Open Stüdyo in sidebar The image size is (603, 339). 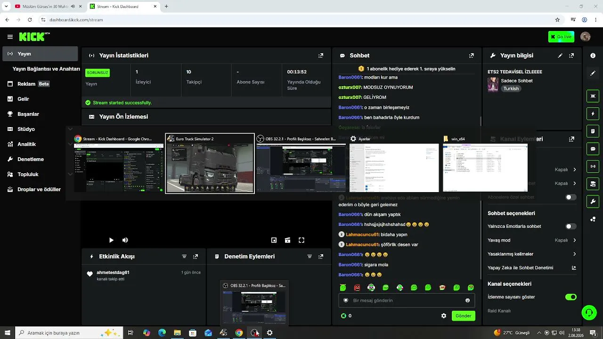pos(41,129)
